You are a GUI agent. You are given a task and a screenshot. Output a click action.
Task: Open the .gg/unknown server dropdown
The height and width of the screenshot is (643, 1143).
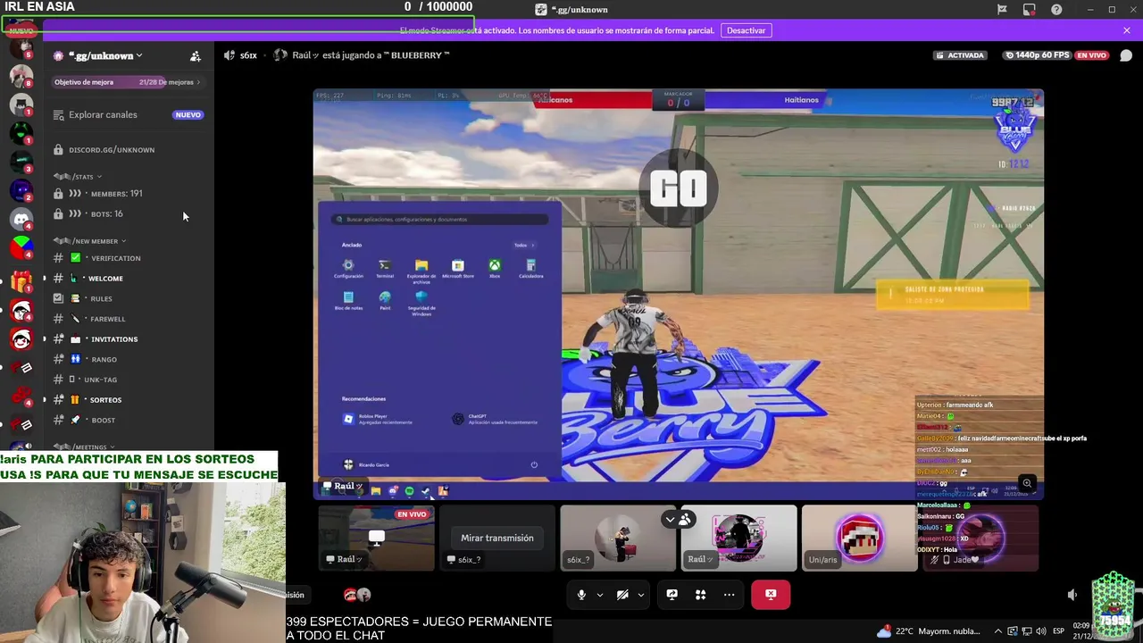coord(105,55)
